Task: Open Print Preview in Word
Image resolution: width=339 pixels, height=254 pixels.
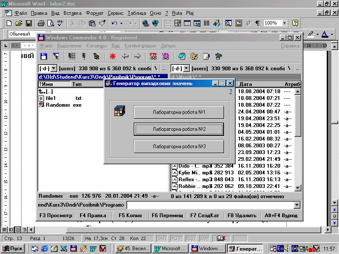Action: click(50, 23)
